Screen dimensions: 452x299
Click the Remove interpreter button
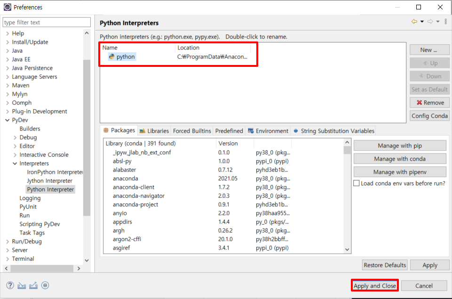(429, 103)
